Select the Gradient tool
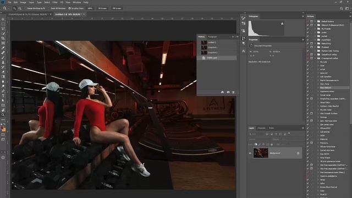Viewport: 352px width, 198px height. 3,76
